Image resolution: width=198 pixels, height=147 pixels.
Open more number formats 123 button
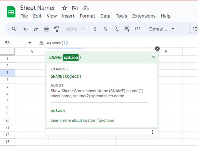(x=137, y=29)
